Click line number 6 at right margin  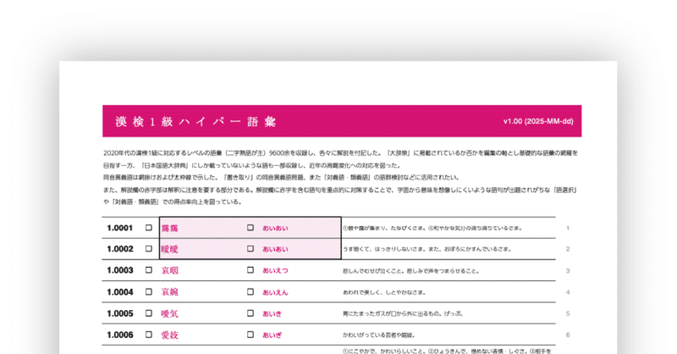pyautogui.click(x=568, y=335)
